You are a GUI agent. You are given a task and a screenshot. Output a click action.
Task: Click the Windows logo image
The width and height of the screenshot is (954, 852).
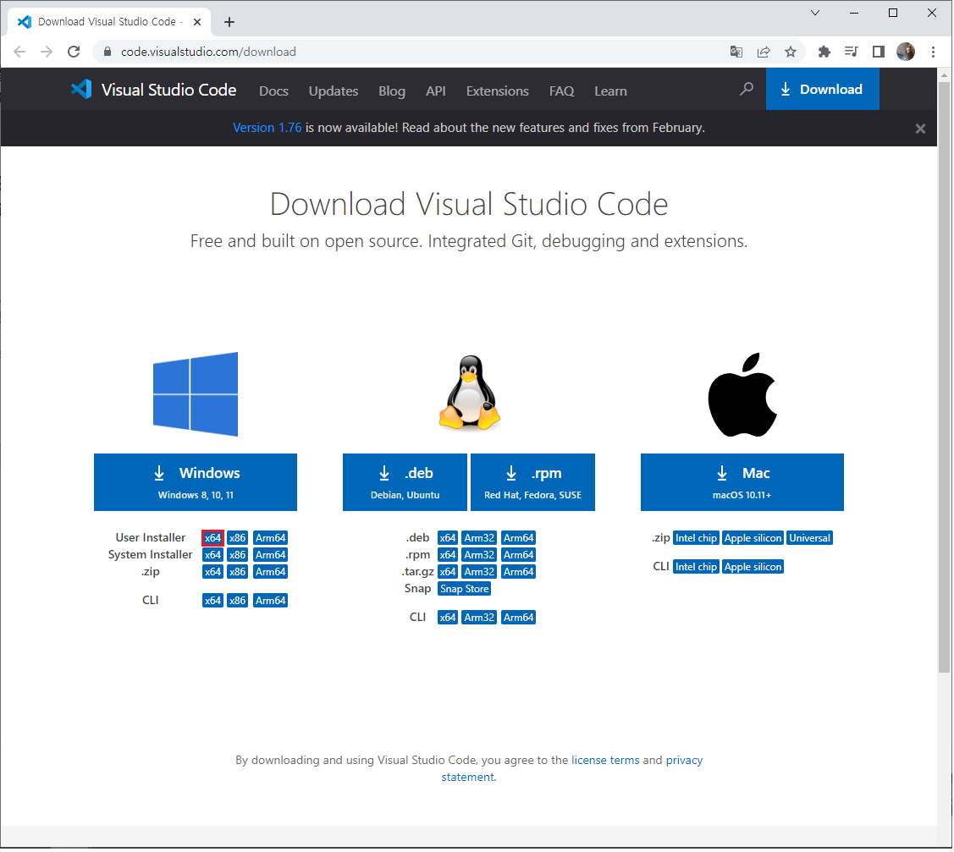[196, 394]
